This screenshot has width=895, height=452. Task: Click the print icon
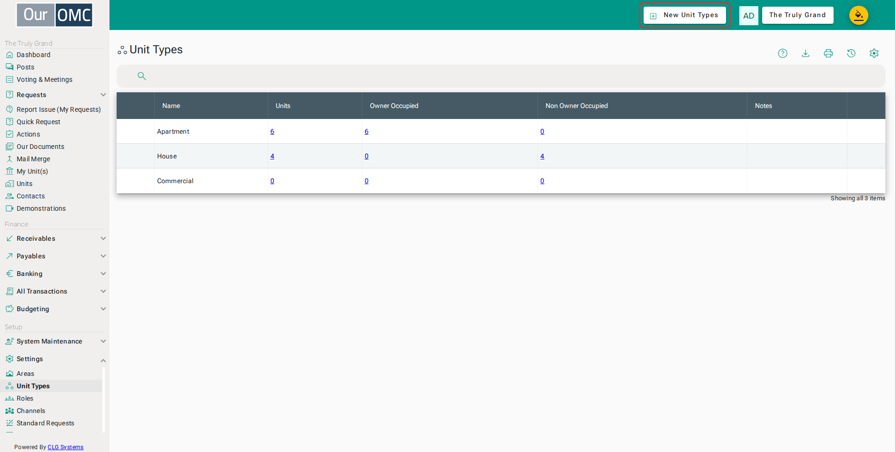point(828,53)
